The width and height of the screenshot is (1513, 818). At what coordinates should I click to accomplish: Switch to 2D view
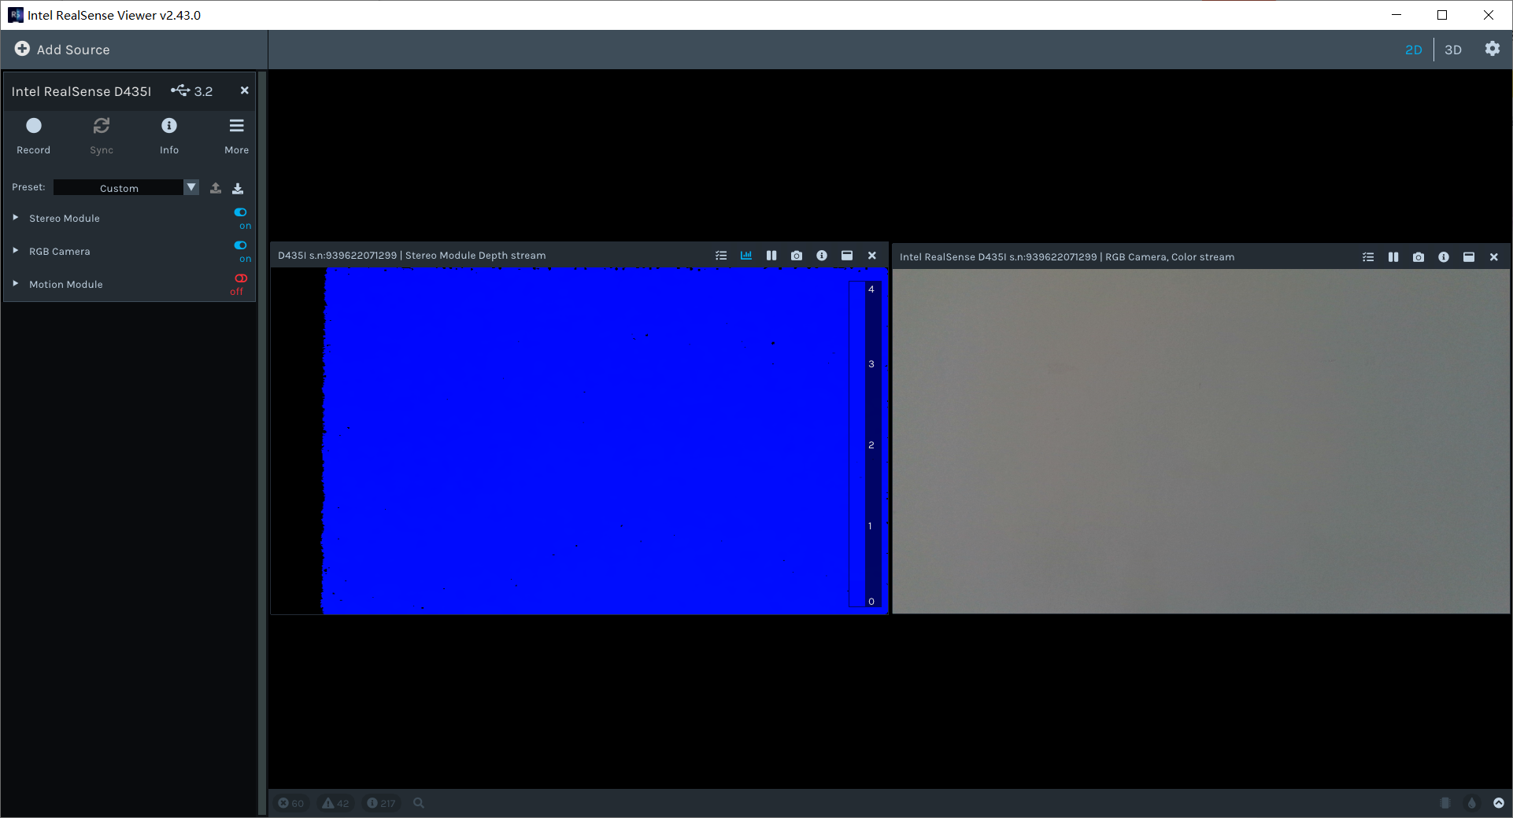point(1413,50)
